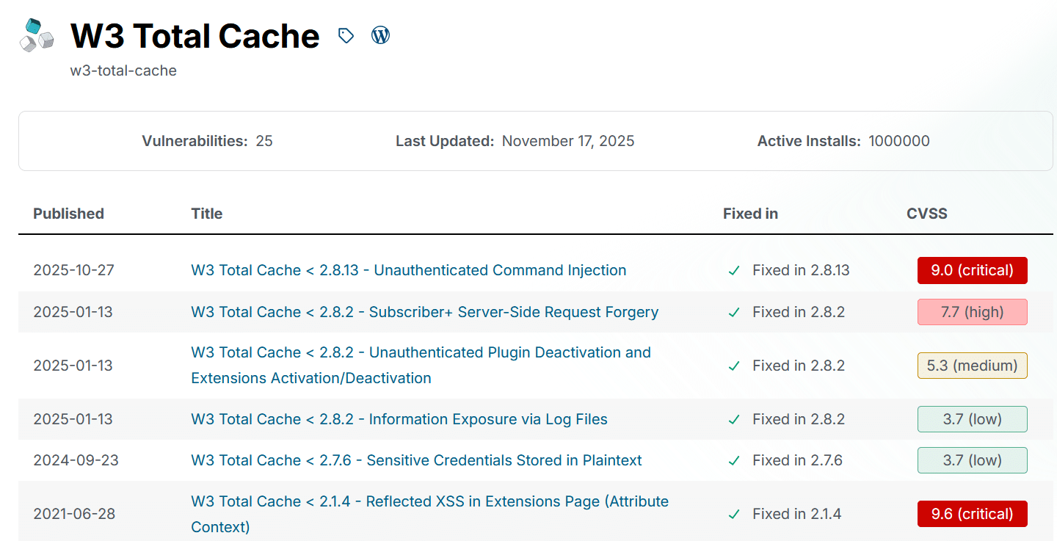Click the 9.6 (critical) CVSS badge

click(972, 514)
